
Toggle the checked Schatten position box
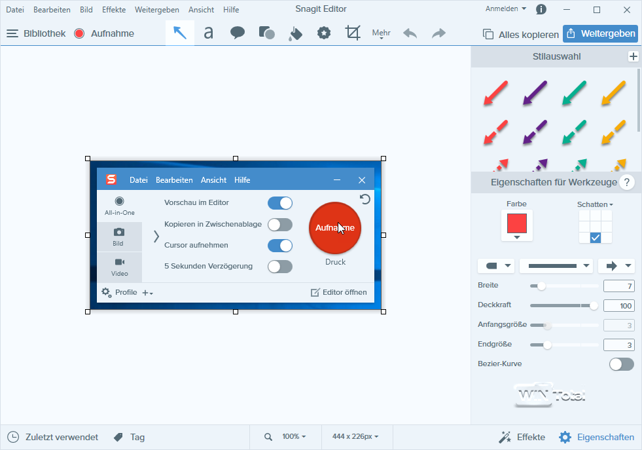596,238
